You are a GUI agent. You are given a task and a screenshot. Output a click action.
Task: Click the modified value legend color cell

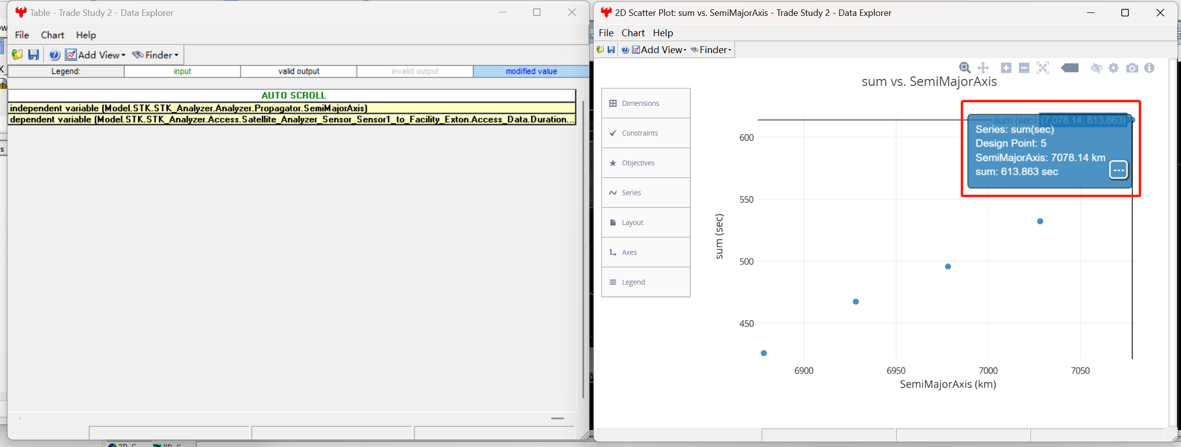pyautogui.click(x=531, y=72)
